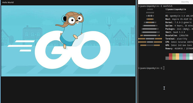Click the gray block in the neofetch palette
This screenshot has width=193, height=103.
click(x=167, y=58)
